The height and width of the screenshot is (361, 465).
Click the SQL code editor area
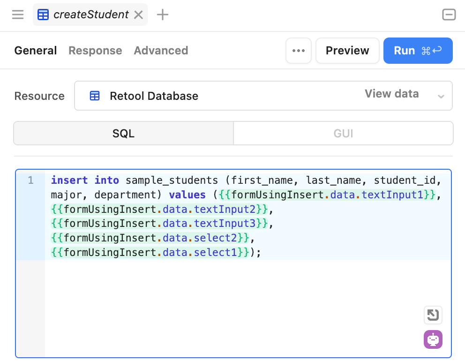click(x=233, y=263)
